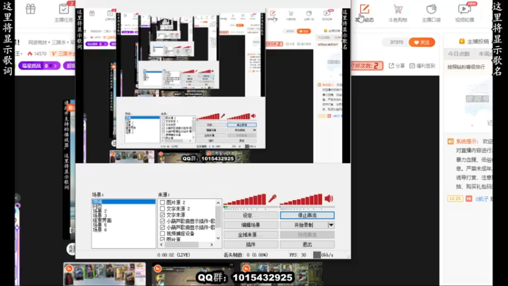Click the 插件 button
This screenshot has width=508, height=286.
point(251,244)
